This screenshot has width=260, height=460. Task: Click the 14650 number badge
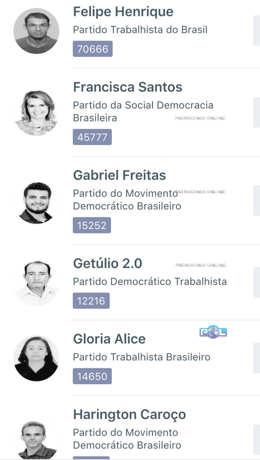[92, 376]
